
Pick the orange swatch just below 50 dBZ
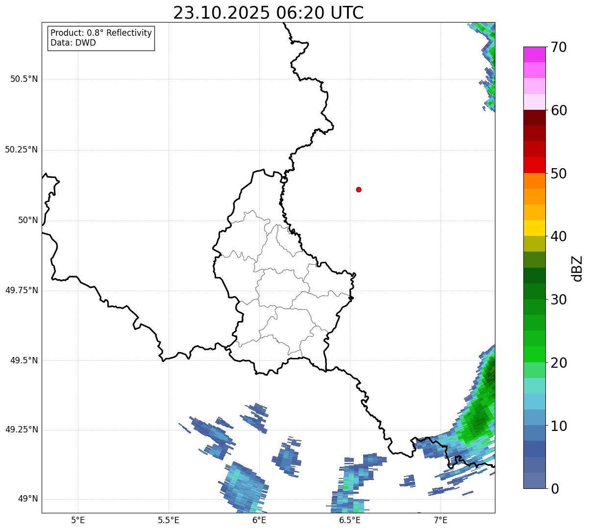tap(534, 181)
